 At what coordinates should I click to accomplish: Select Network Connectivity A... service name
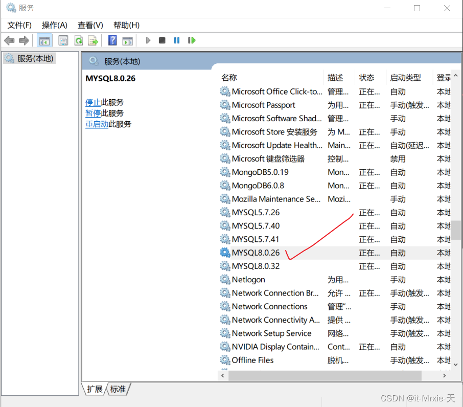[x=276, y=320]
